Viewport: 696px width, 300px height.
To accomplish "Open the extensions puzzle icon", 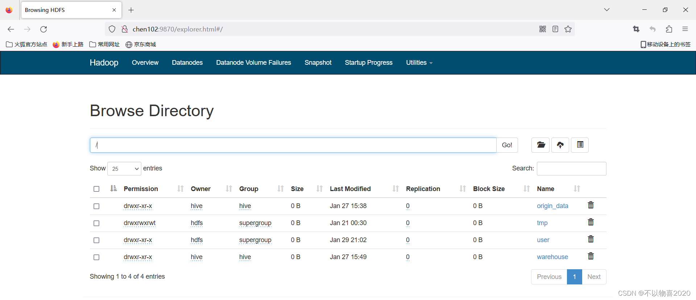I will [669, 29].
